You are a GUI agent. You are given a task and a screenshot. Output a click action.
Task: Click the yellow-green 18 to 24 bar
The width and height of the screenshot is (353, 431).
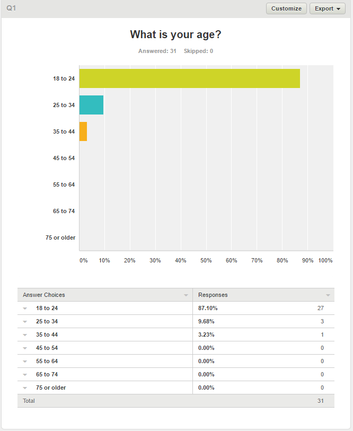(189, 78)
